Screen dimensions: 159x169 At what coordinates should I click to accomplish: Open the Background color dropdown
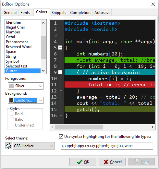tap(41, 100)
